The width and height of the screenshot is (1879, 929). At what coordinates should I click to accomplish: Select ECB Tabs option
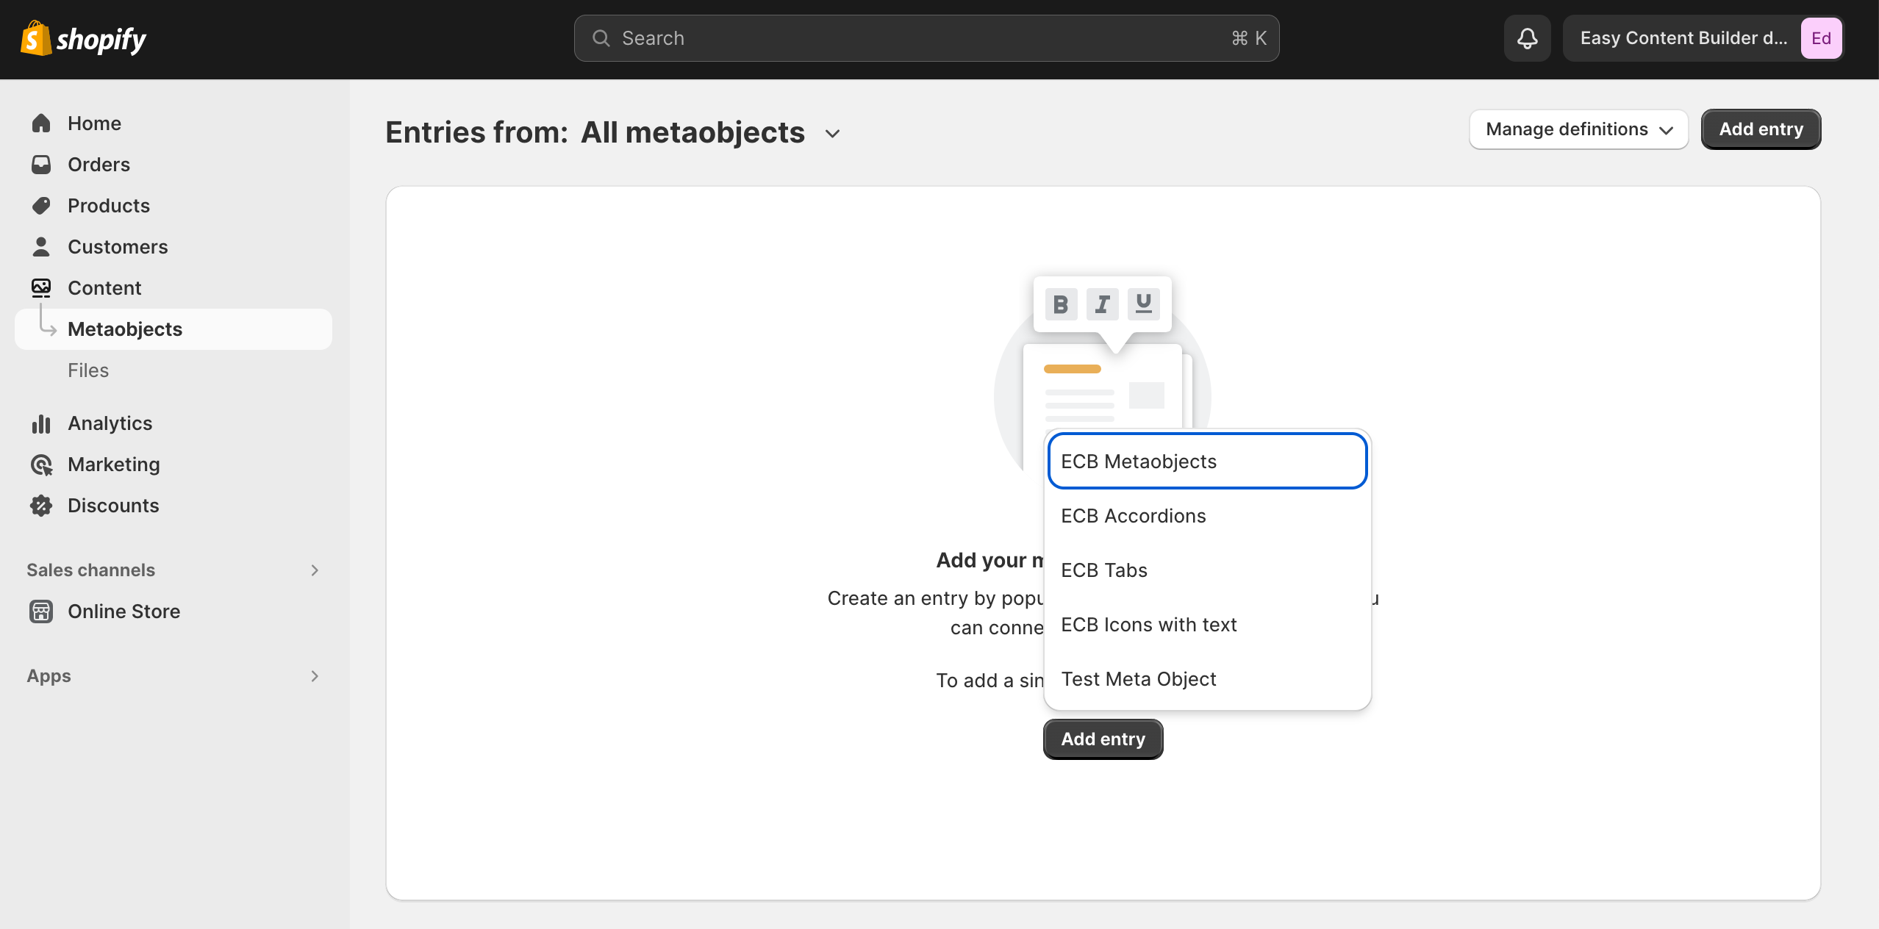pos(1207,570)
